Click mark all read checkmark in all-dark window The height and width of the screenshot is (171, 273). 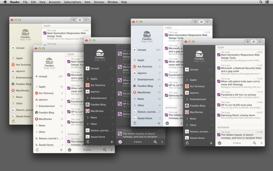(x=120, y=142)
